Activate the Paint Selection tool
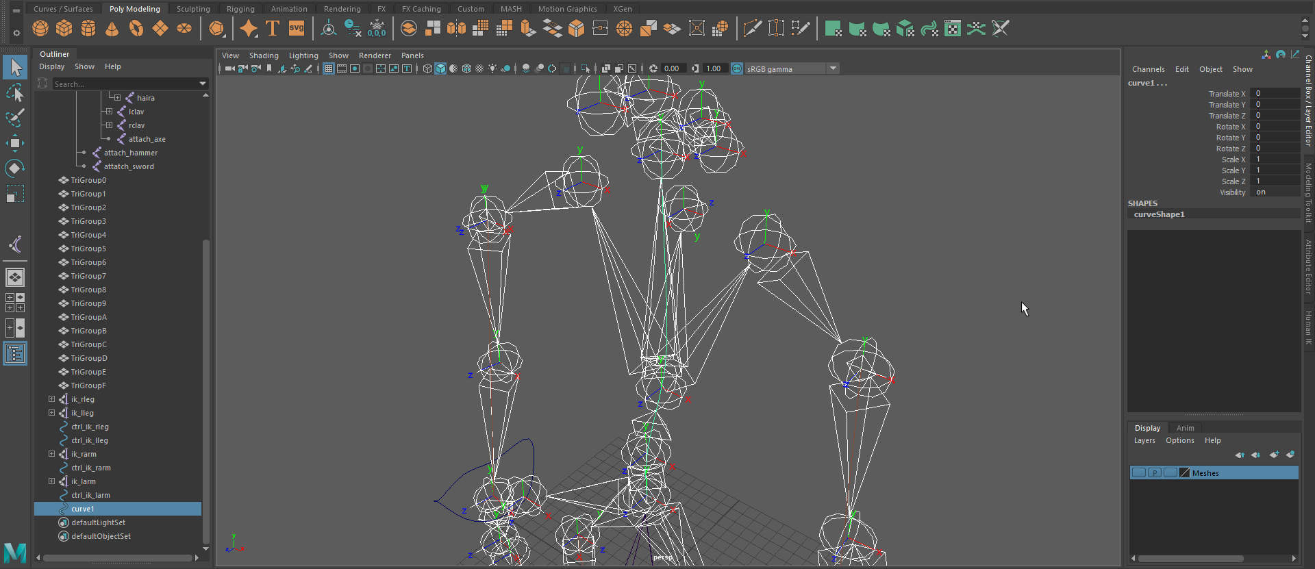Screen dimensions: 1315x569 (15, 118)
